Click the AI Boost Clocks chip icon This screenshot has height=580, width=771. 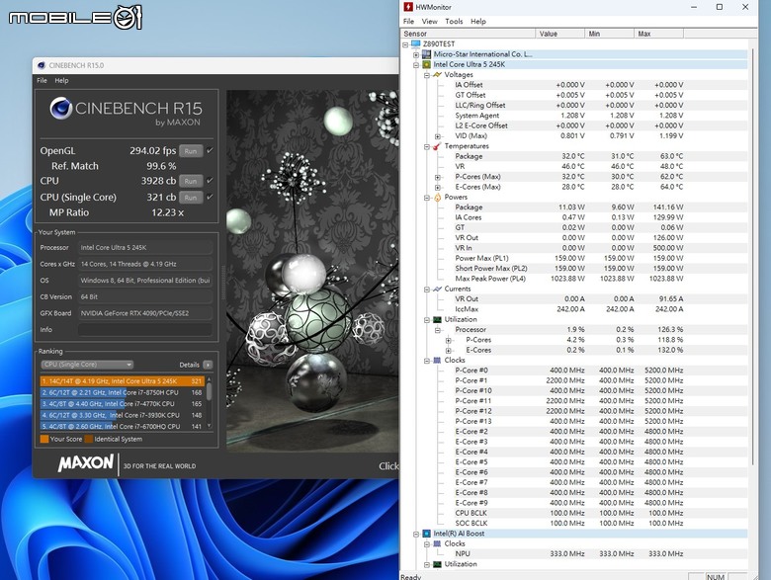(x=437, y=543)
